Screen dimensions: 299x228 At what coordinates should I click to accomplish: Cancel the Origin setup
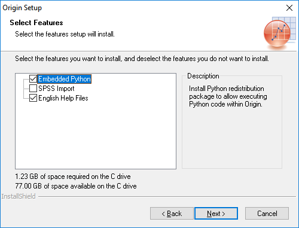pos(267,214)
